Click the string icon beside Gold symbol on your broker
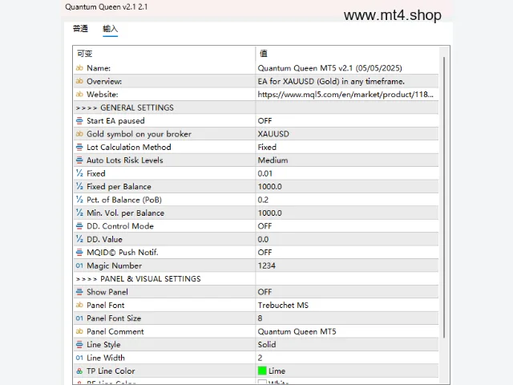This screenshot has width=513, height=385. point(79,134)
